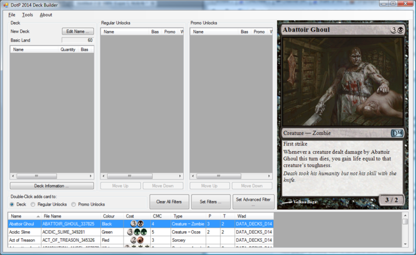The image size is (416, 255).
Task: Click the Basic Land count field
Action: [77, 40]
